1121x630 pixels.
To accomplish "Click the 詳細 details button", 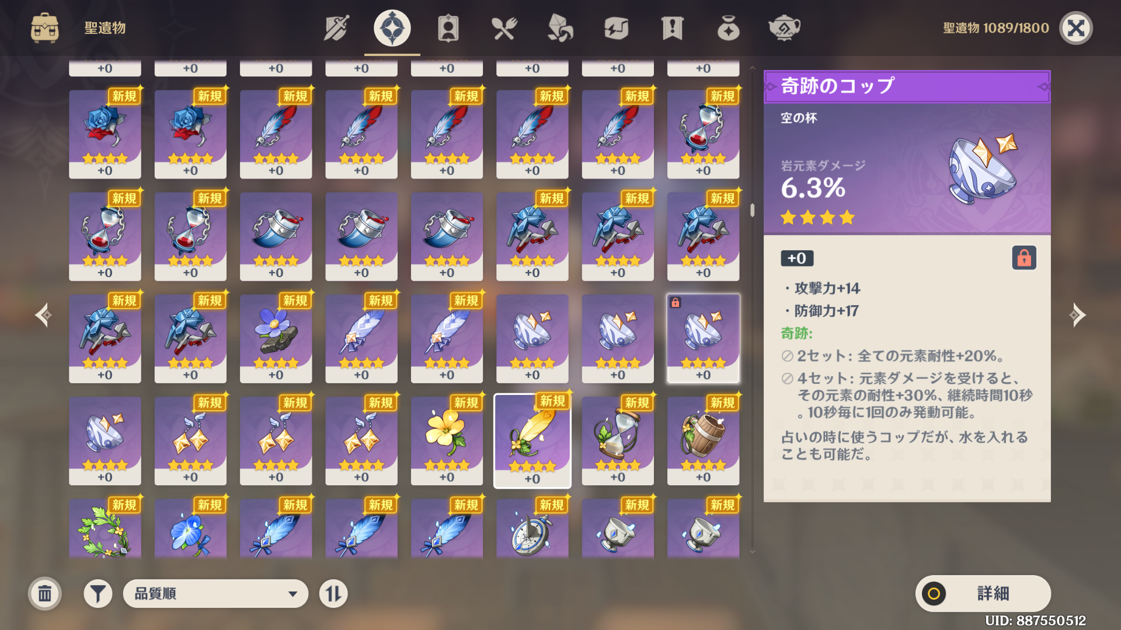I will [983, 594].
